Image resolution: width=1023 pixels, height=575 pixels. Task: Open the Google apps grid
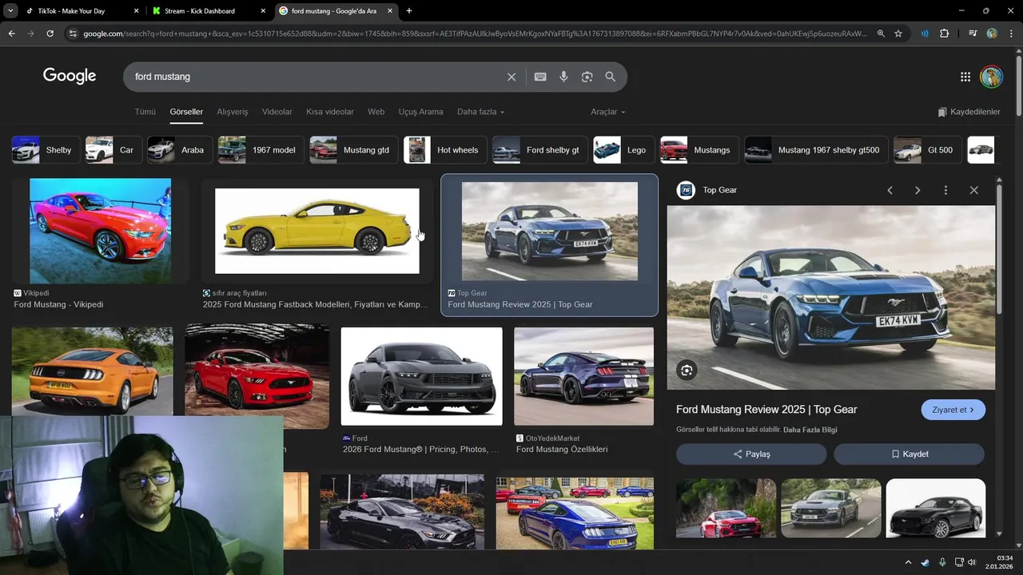(x=965, y=77)
